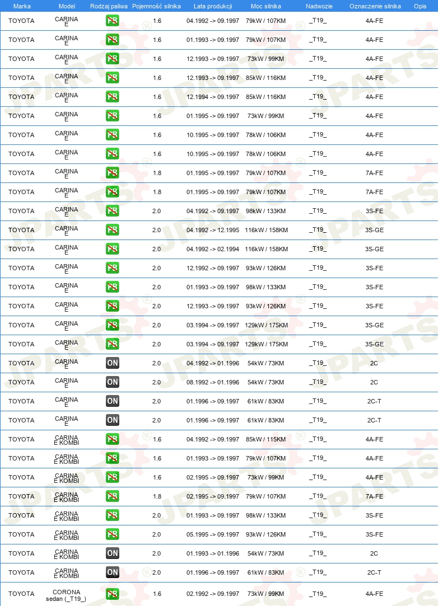Click petrol icon for Carina E 1.6 01.1993 row
438x606 pixels.
click(x=112, y=39)
